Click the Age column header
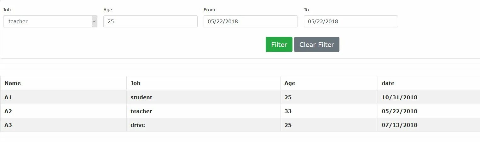Image resolution: width=480 pixels, height=142 pixels. [290, 83]
